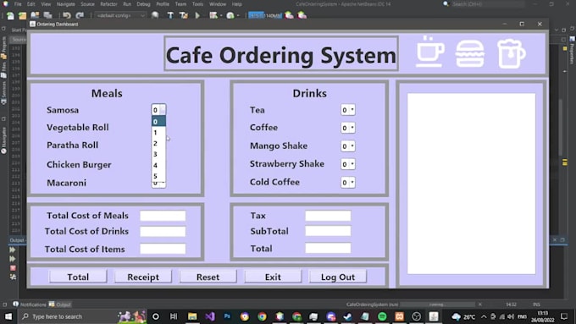Open File Explorer from the taskbar
The image size is (576, 324).
pos(192,316)
